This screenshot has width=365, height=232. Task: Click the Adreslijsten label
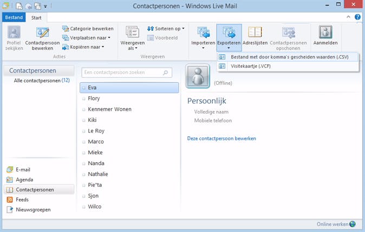[x=255, y=43]
